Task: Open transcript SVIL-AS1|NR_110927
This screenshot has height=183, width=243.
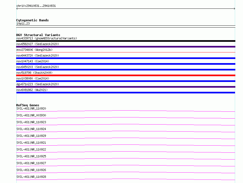Action: 31,163
